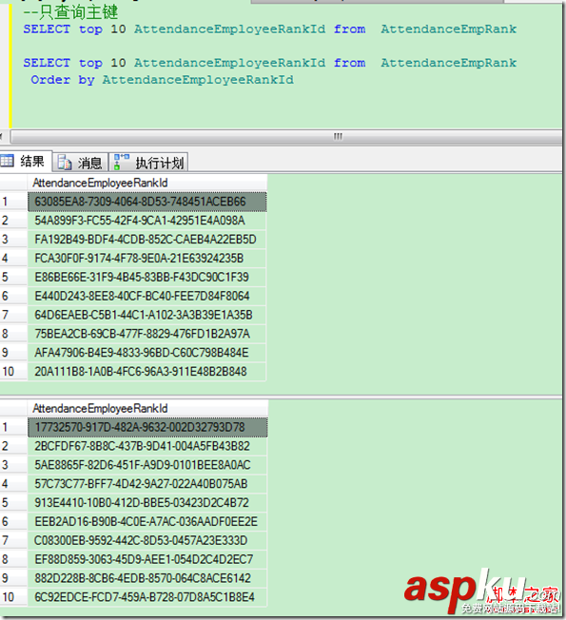Select cell 6C92EDCE-FCD7-459A-B728-07D8A5C1B8E4

[x=147, y=597]
